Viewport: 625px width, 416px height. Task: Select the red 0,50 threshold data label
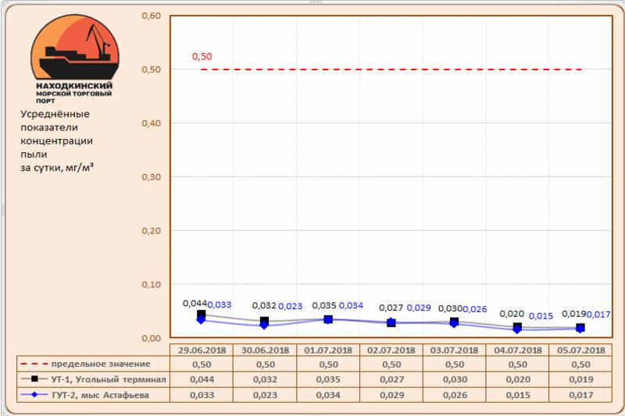click(202, 57)
